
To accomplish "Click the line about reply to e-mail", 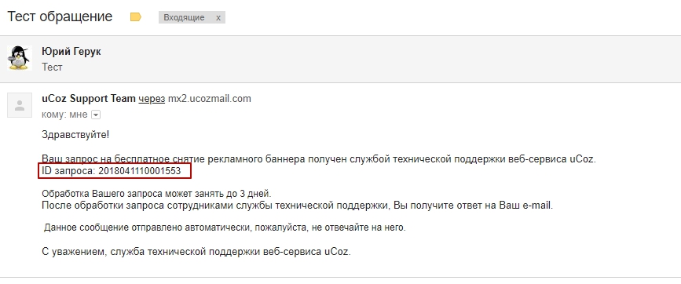I will click(298, 206).
